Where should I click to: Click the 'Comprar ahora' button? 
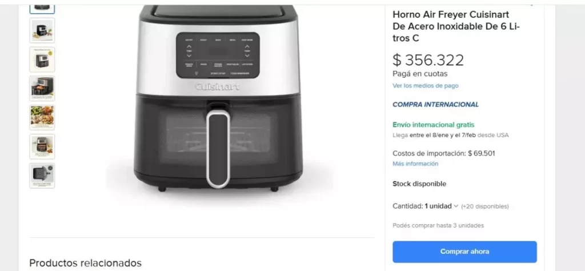(x=464, y=252)
